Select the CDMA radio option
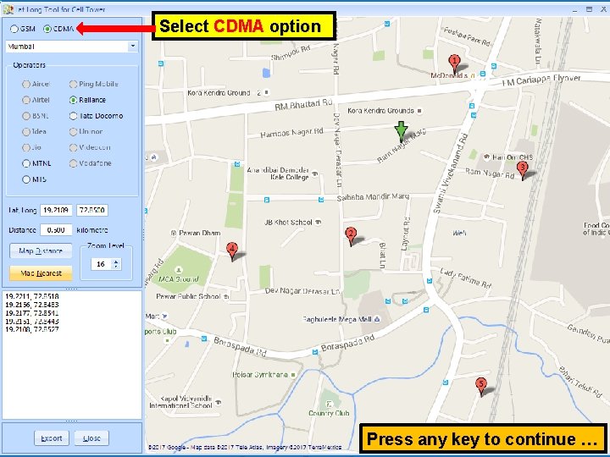 (x=47, y=29)
